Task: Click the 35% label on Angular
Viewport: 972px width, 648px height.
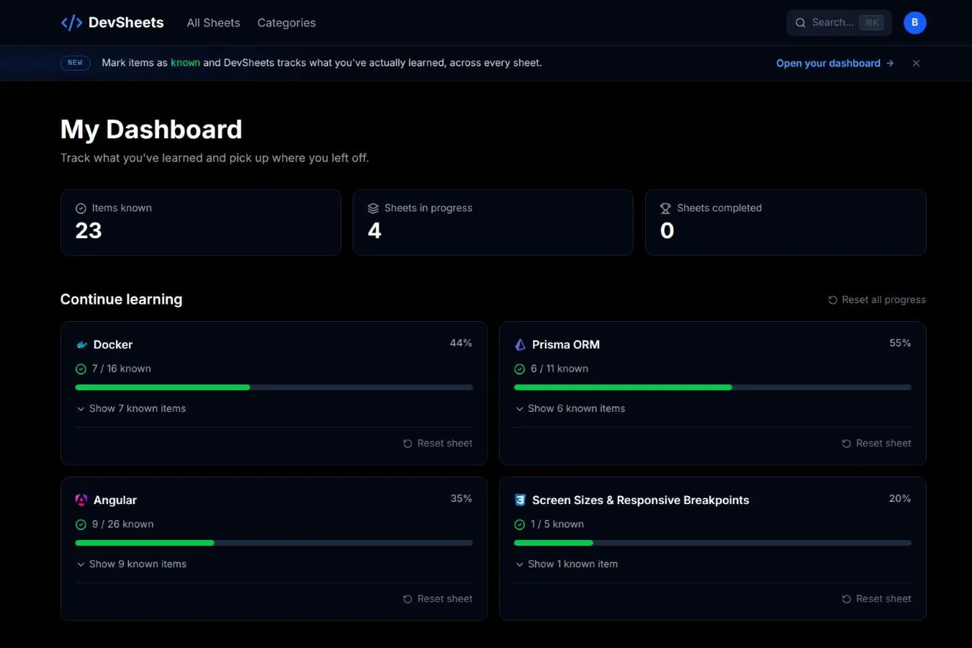Action: tap(461, 499)
